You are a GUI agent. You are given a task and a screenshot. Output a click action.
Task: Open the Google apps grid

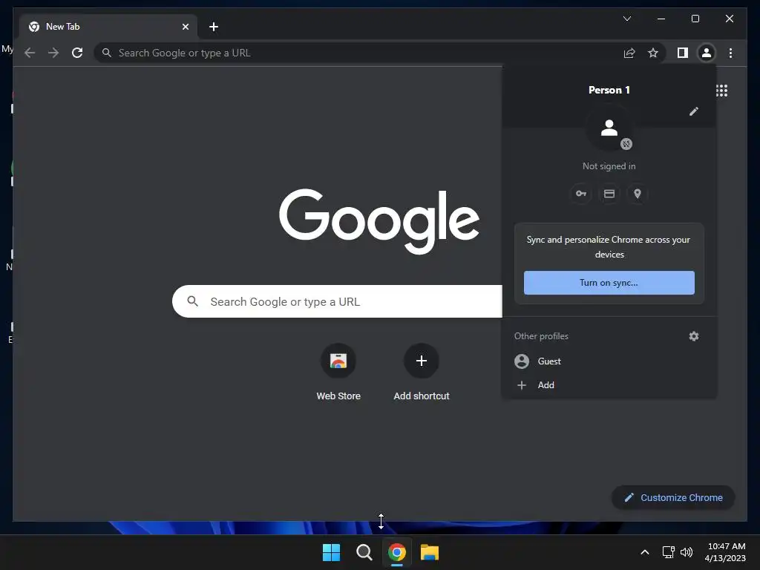[721, 91]
